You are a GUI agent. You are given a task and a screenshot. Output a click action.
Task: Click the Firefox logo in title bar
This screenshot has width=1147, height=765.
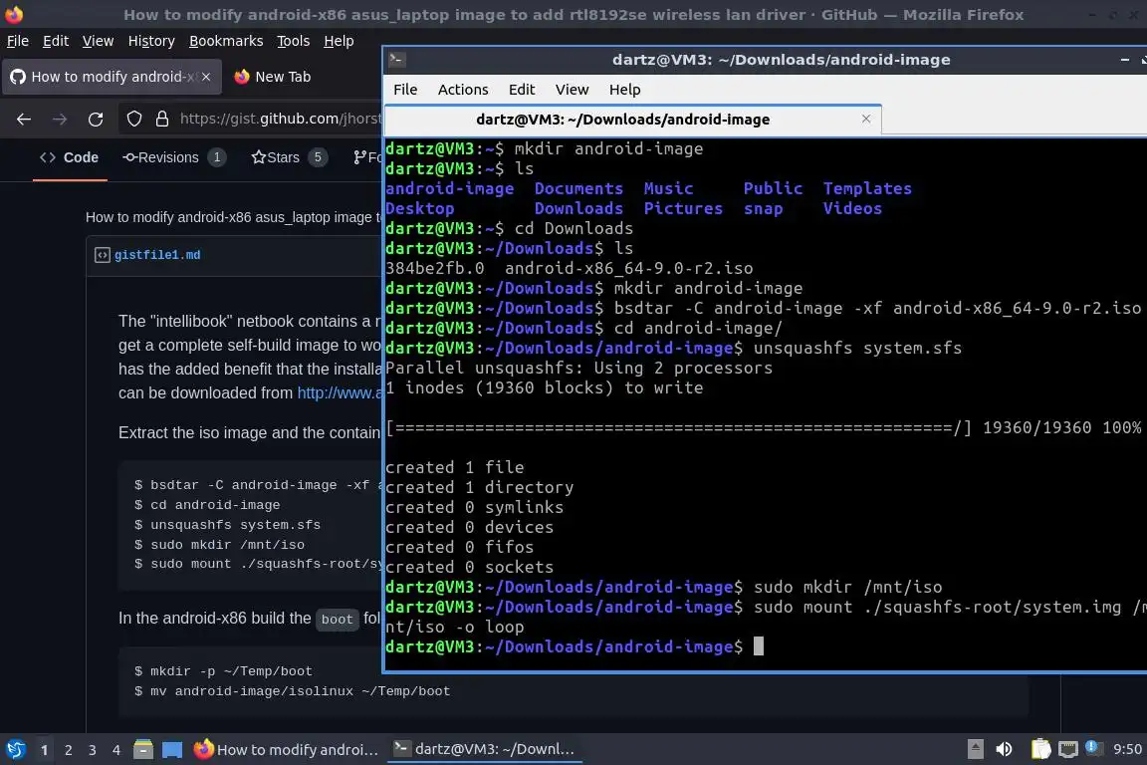pos(14,14)
